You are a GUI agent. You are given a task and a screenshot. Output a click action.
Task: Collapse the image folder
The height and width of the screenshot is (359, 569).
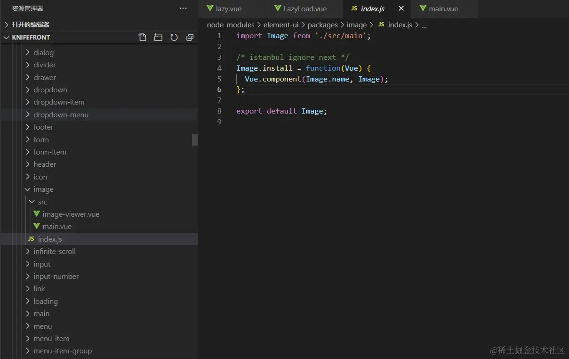point(99,189)
